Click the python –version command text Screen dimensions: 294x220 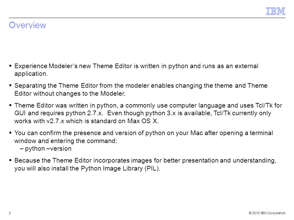48,149
